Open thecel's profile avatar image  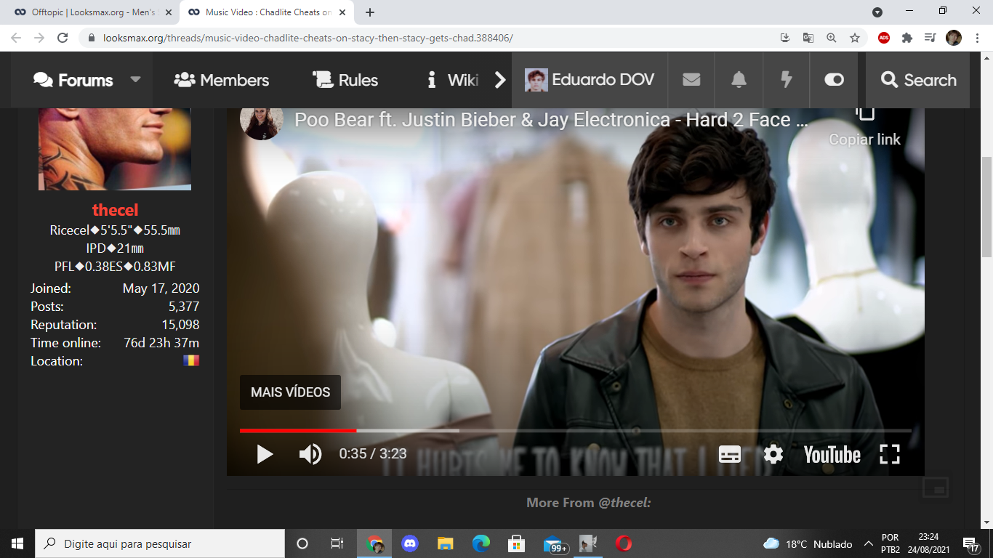tap(115, 149)
